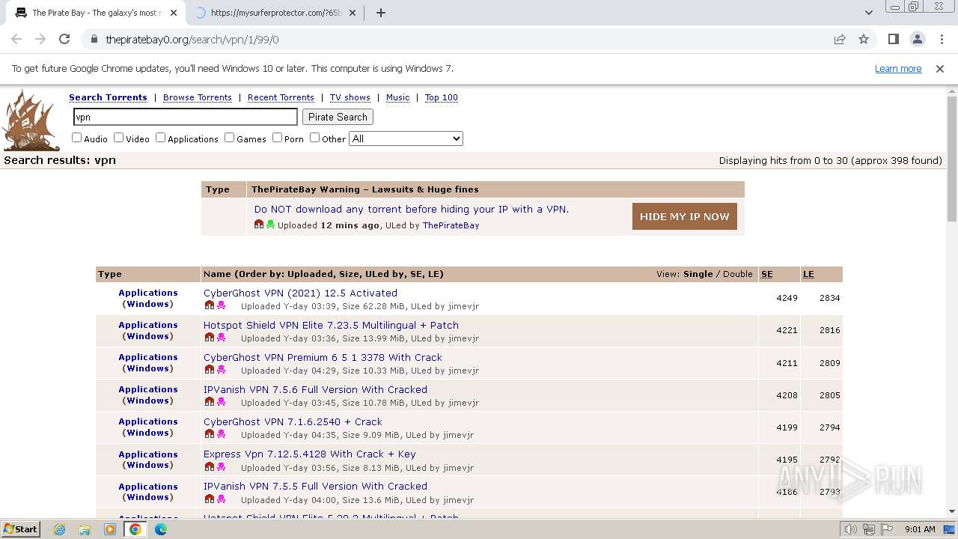Dismiss the Chrome update notice with X
This screenshot has width=958, height=539.
tap(940, 68)
